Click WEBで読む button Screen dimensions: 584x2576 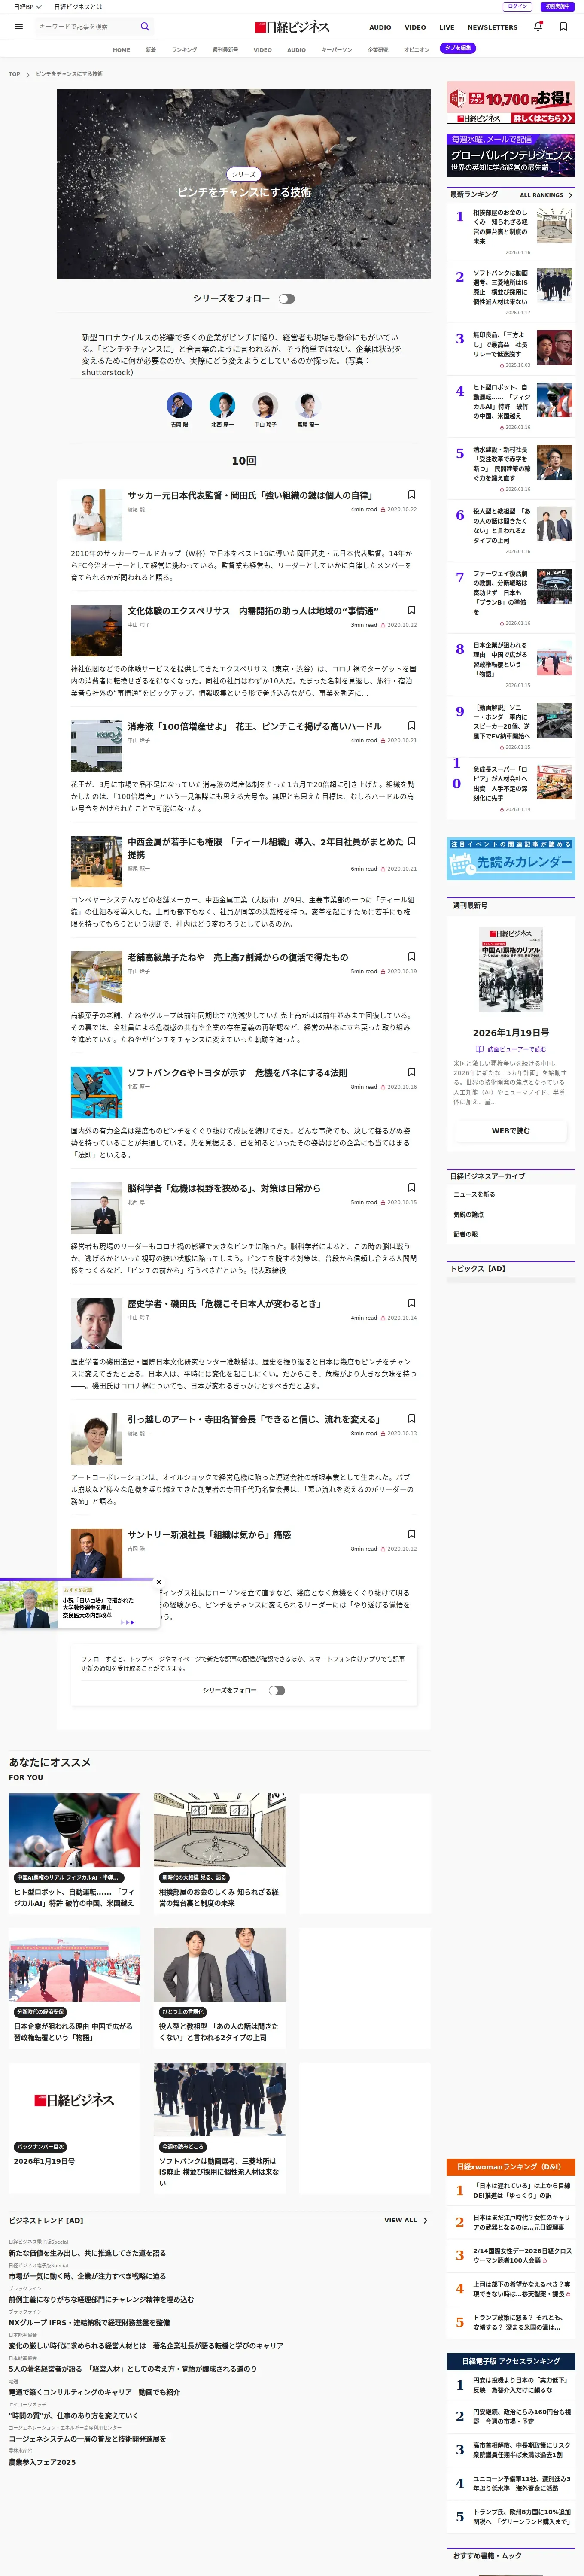tap(511, 1131)
